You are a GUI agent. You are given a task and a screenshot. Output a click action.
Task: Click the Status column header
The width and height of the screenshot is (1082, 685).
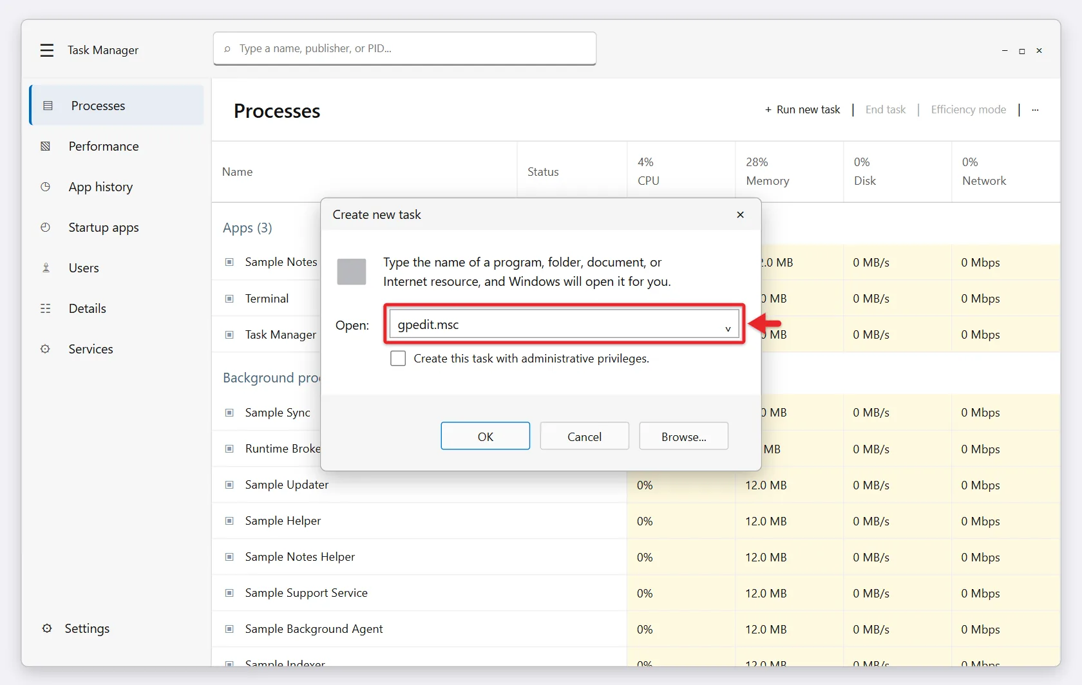pyautogui.click(x=572, y=171)
